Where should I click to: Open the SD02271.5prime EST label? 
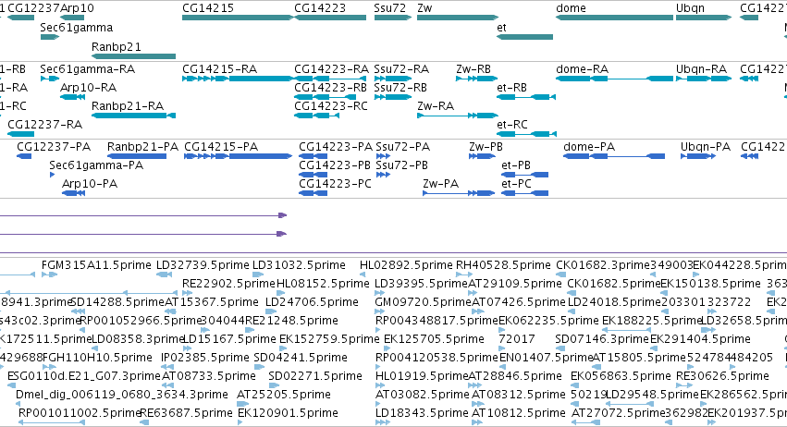(x=315, y=376)
